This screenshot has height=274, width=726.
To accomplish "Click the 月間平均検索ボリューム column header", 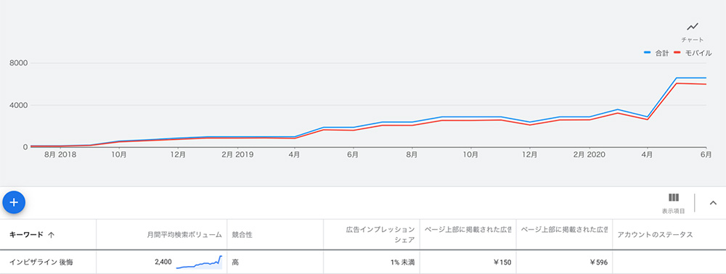I will point(184,235).
